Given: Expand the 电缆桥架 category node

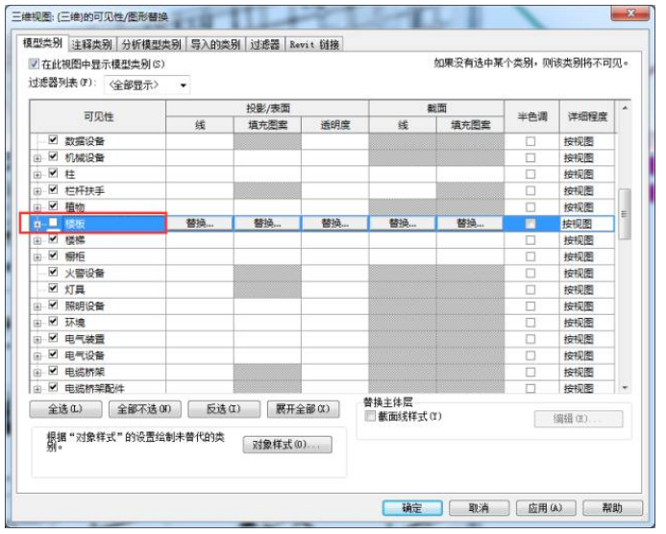Looking at the screenshot, I should (x=38, y=372).
